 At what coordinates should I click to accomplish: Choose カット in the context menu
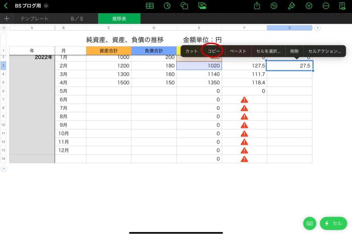point(191,51)
